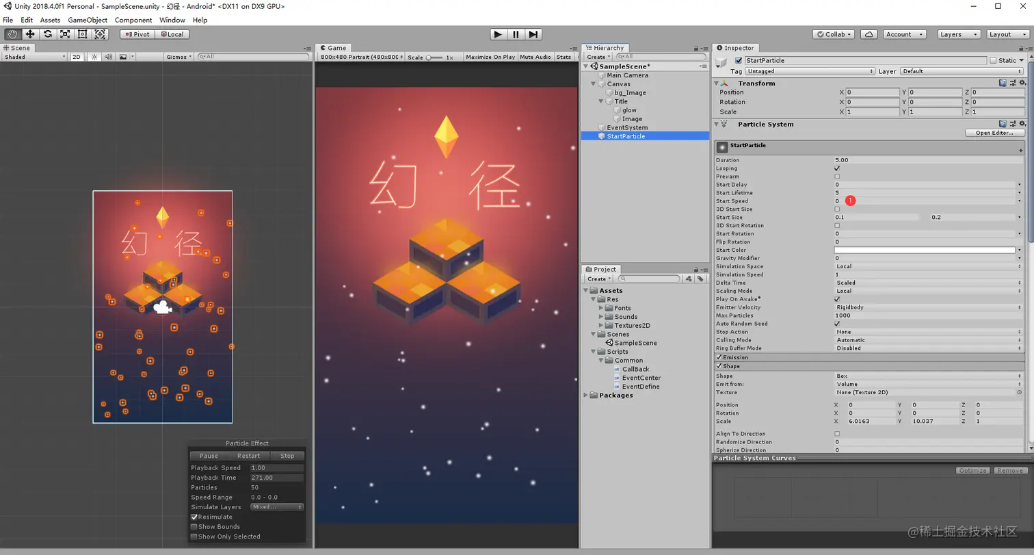This screenshot has height=555, width=1034.
Task: Click Stop in Particle Effect overlay
Action: click(x=287, y=456)
